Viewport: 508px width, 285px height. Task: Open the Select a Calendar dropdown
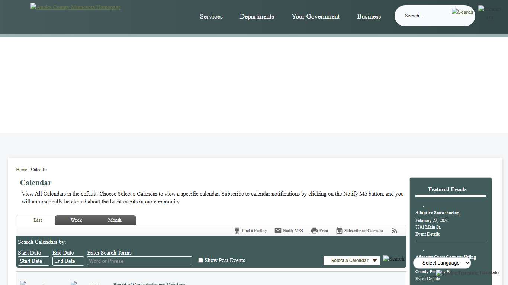(351, 261)
